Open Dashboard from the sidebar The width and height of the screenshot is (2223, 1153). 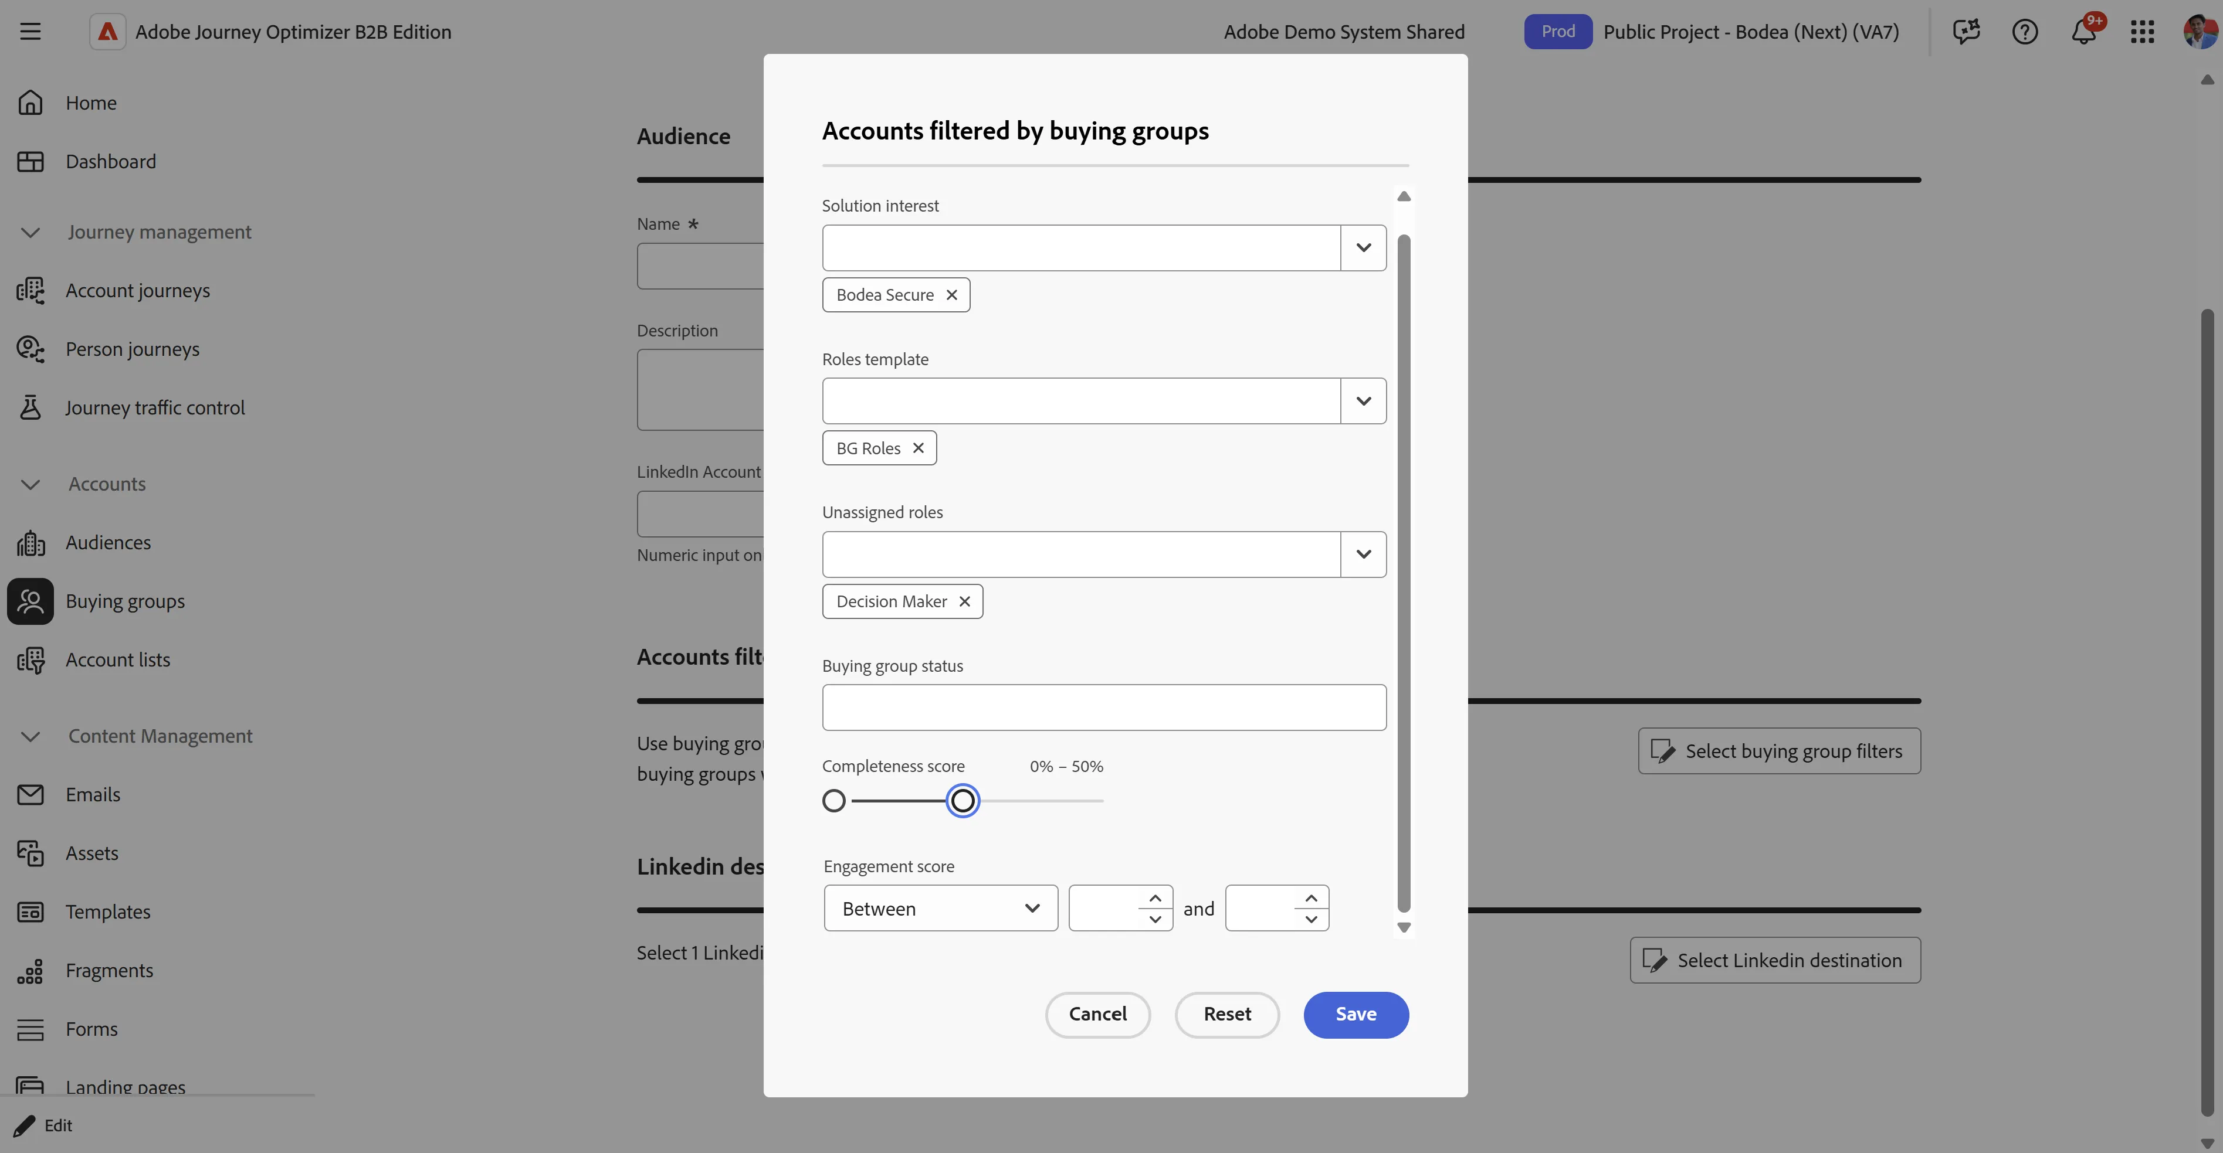[110, 161]
